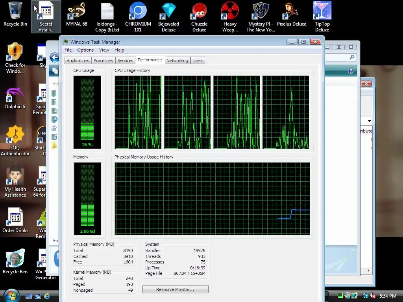
Task: Switch to the Services tab
Action: pos(125,61)
